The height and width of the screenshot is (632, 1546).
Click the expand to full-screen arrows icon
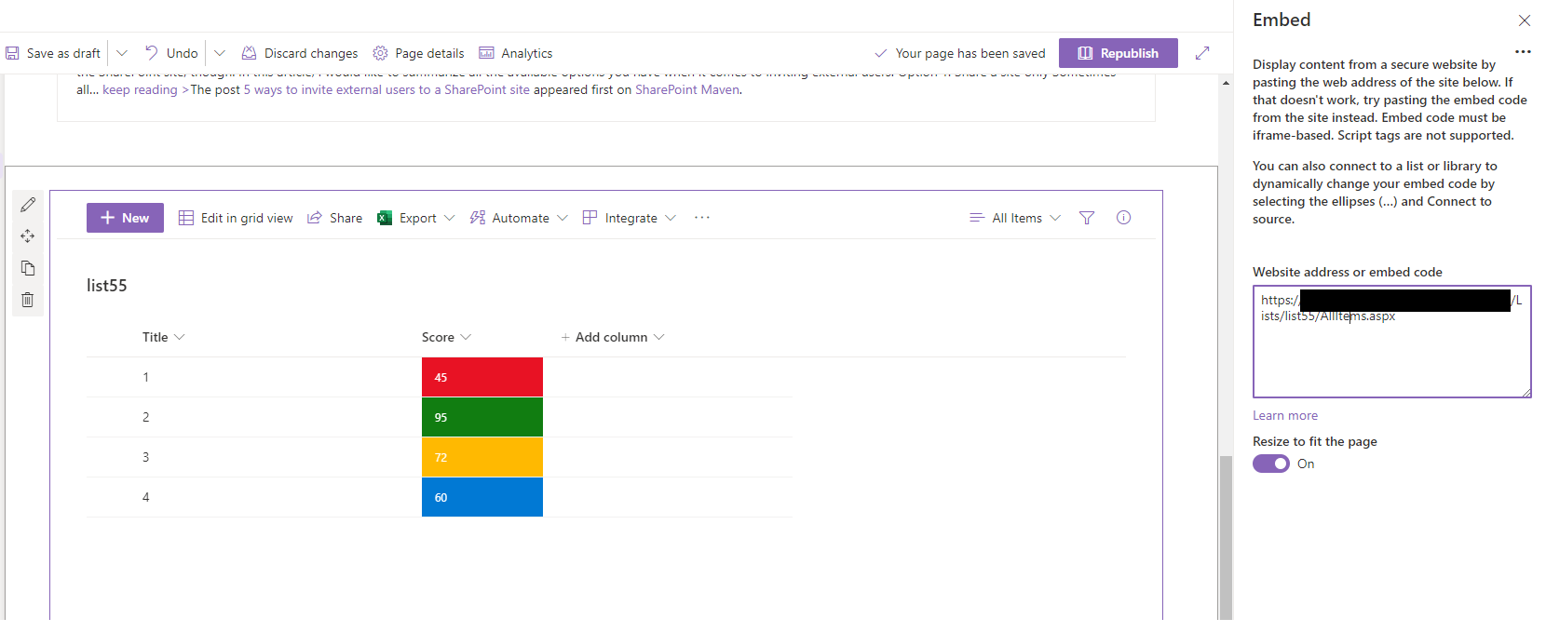click(x=1202, y=53)
